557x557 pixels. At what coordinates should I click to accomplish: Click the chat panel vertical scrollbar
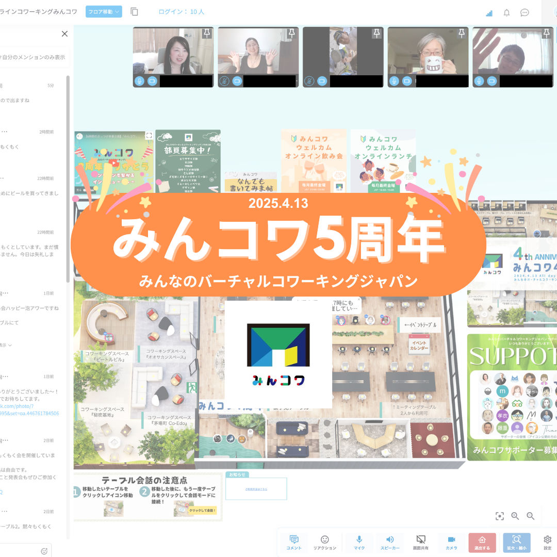pyautogui.click(x=68, y=179)
